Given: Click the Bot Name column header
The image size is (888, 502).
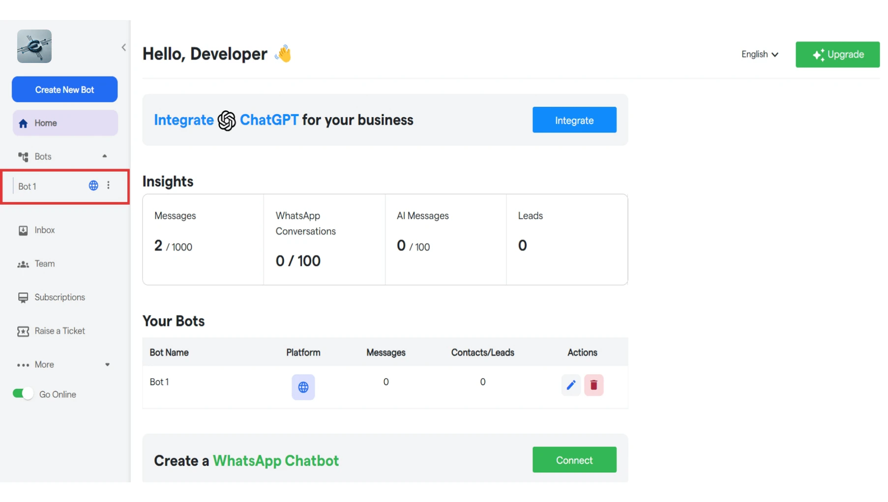Looking at the screenshot, I should tap(169, 352).
